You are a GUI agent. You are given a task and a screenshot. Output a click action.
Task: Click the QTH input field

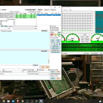tap(12, 72)
